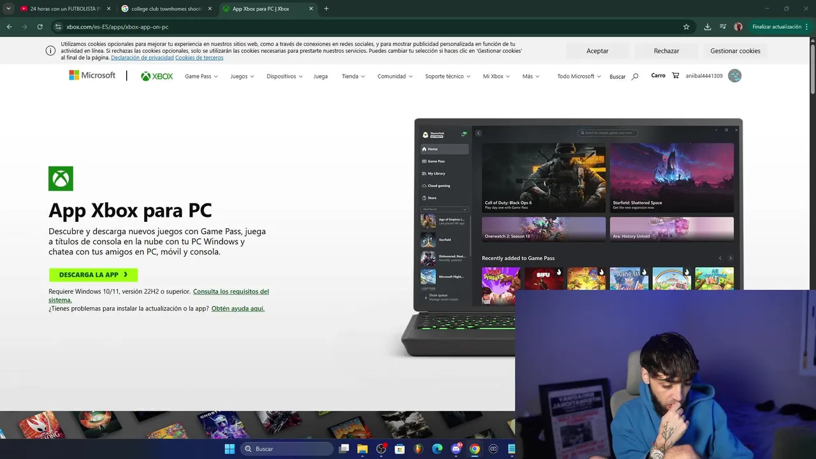Image resolution: width=816 pixels, height=459 pixels.
Task: Expand the Juegos dropdown menu
Action: click(242, 76)
